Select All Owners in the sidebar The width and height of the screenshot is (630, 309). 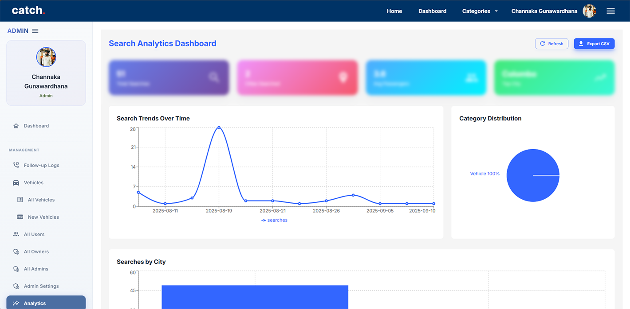[x=36, y=251]
